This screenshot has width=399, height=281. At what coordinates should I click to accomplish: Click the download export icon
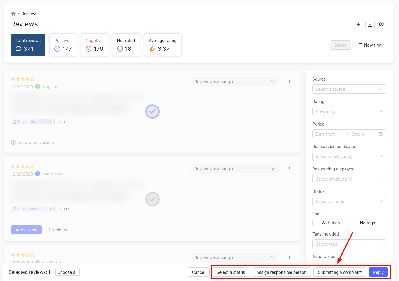(370, 24)
